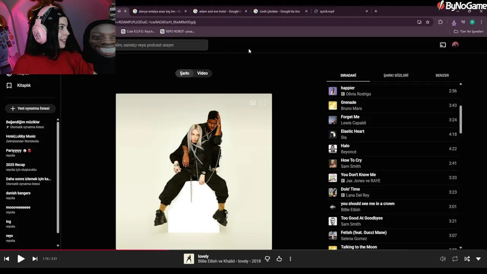Image resolution: width=487 pixels, height=274 pixels.
Task: Bookmark this page with the star icon
Action: pos(428,22)
